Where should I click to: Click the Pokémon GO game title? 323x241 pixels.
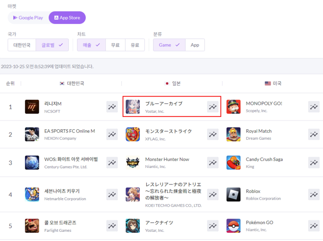point(259,223)
